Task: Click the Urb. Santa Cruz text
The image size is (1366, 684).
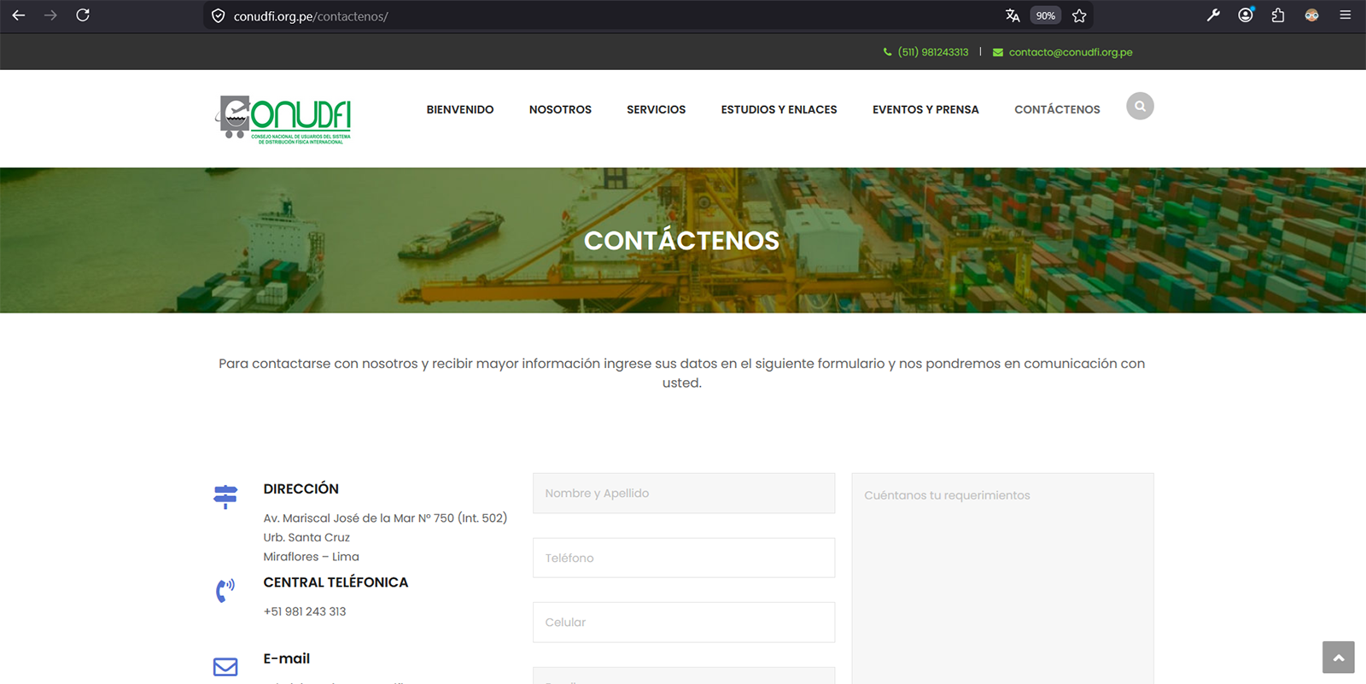Action: click(306, 537)
